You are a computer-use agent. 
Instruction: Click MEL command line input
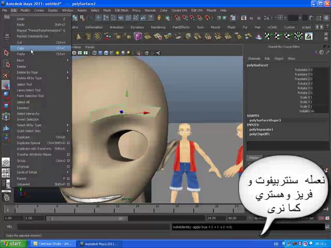coord(93,227)
